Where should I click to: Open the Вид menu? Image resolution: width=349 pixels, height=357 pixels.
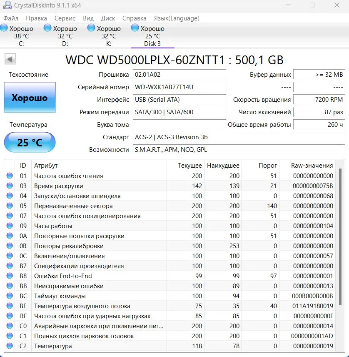click(88, 18)
